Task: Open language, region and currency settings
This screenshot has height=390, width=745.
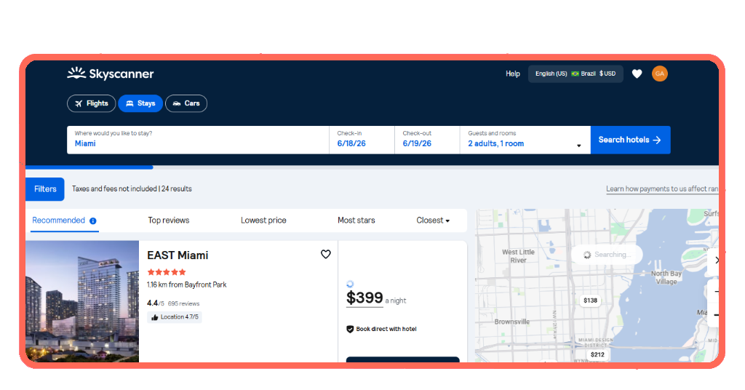Action: pos(575,73)
